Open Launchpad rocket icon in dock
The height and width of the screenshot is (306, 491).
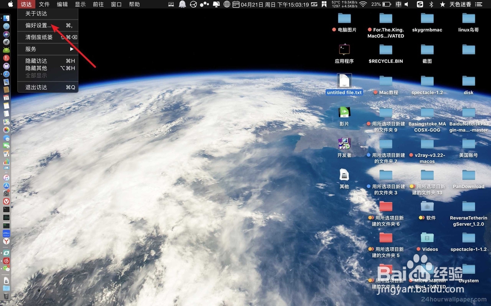tap(6, 42)
